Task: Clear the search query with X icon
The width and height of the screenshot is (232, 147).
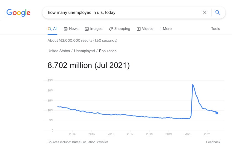Action: coord(205,12)
